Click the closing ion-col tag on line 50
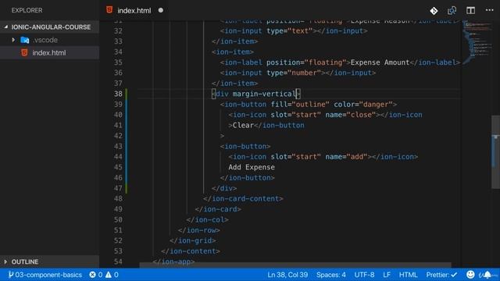This screenshot has height=281, width=500. point(207,220)
